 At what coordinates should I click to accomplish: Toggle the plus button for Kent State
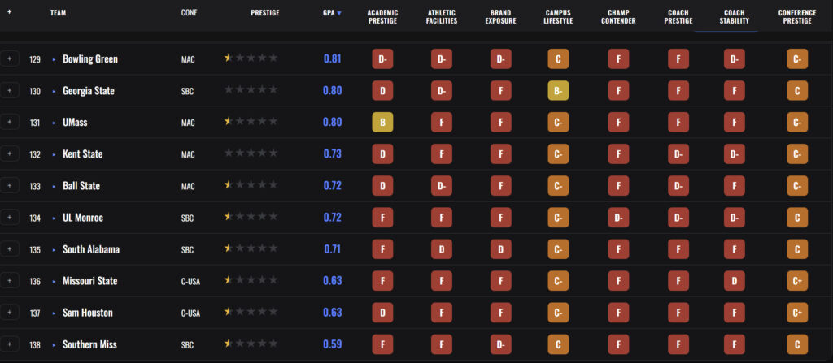pos(9,154)
